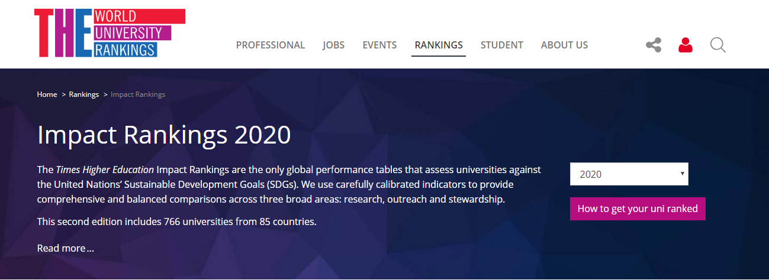The height and width of the screenshot is (280, 769).
Task: Open the PROFESSIONAL menu
Action: [x=270, y=45]
